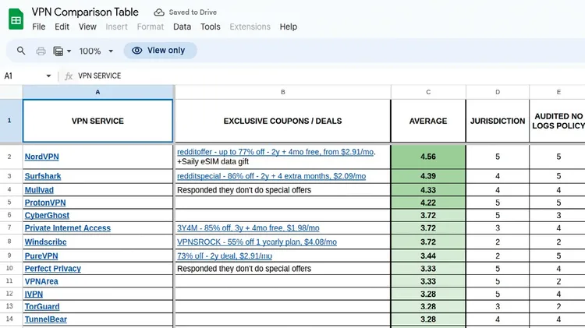Open the VPNSROCK 55% off coupon link
Screen dimensions: 585x328
coord(257,242)
